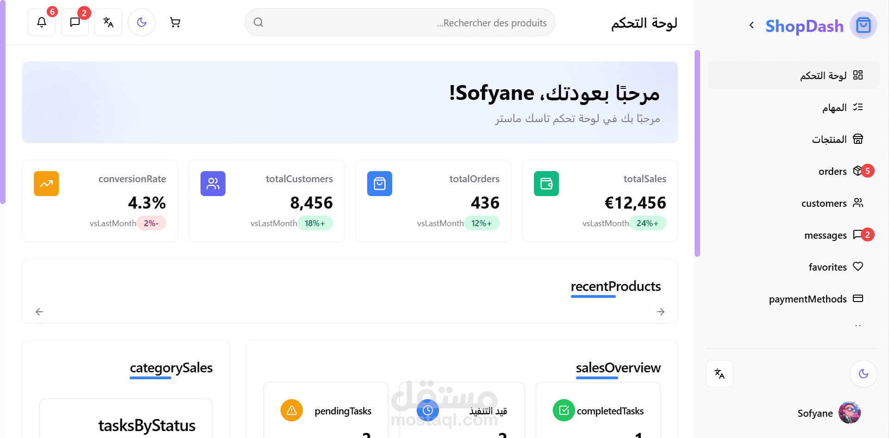Toggle dark mode using the top bar moon icon
Screen dimensions: 889x438
click(141, 22)
